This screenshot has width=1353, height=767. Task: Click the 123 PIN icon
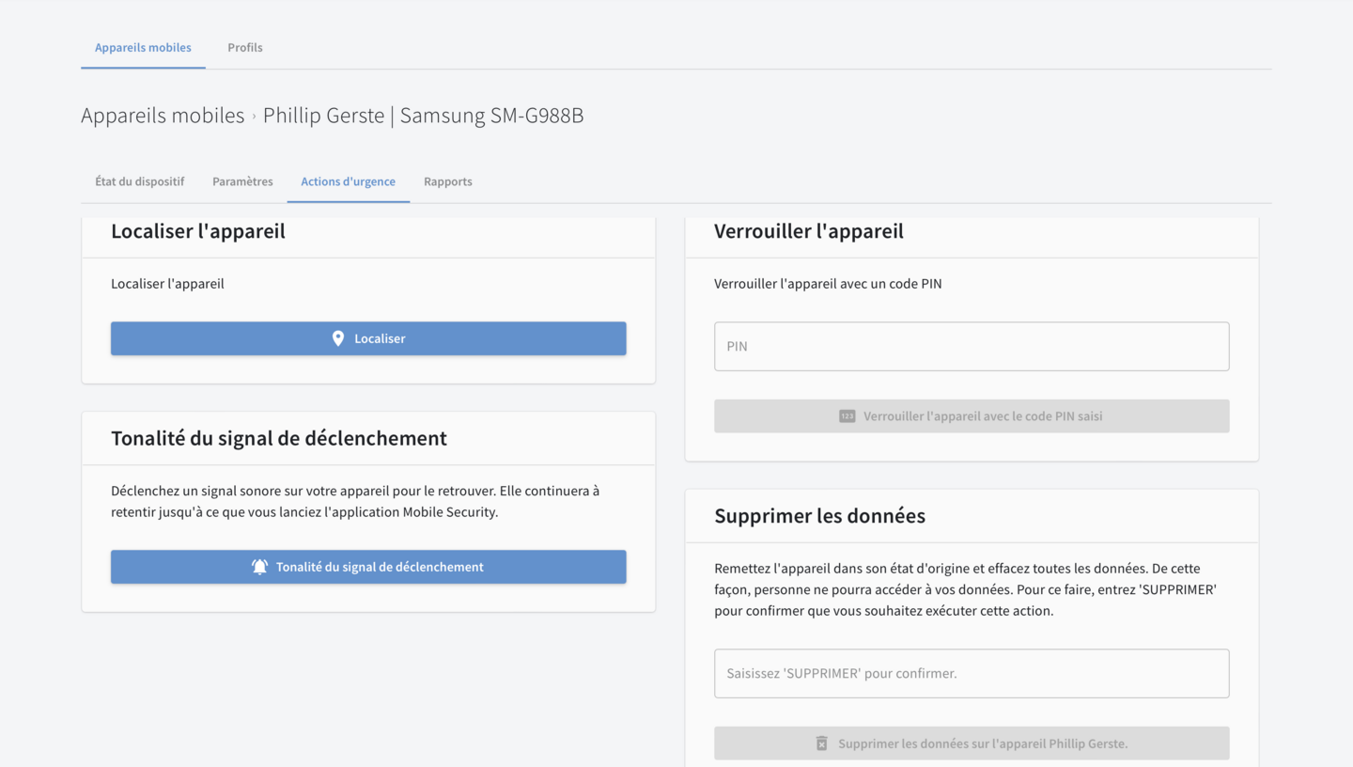[847, 416]
